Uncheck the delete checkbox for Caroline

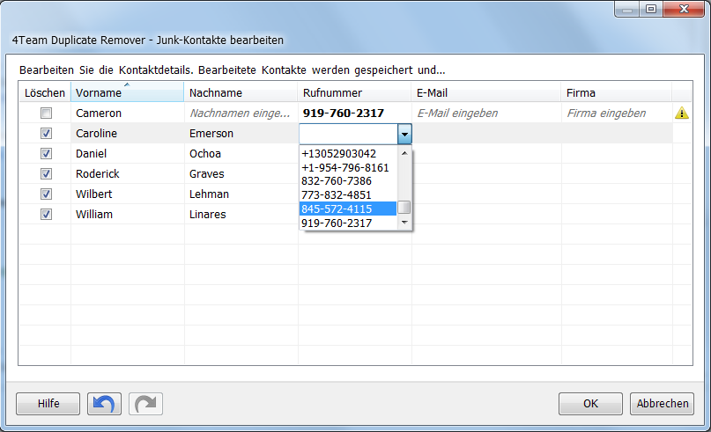point(46,134)
